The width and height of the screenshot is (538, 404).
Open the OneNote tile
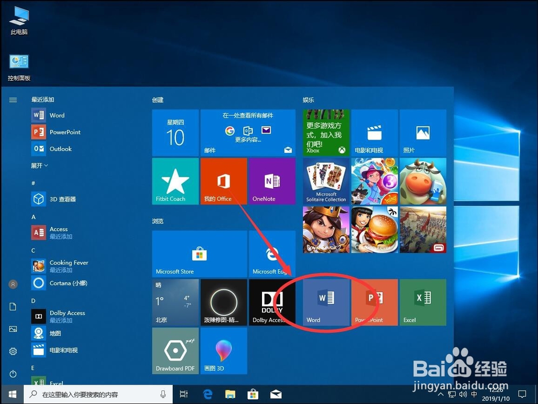(x=272, y=182)
